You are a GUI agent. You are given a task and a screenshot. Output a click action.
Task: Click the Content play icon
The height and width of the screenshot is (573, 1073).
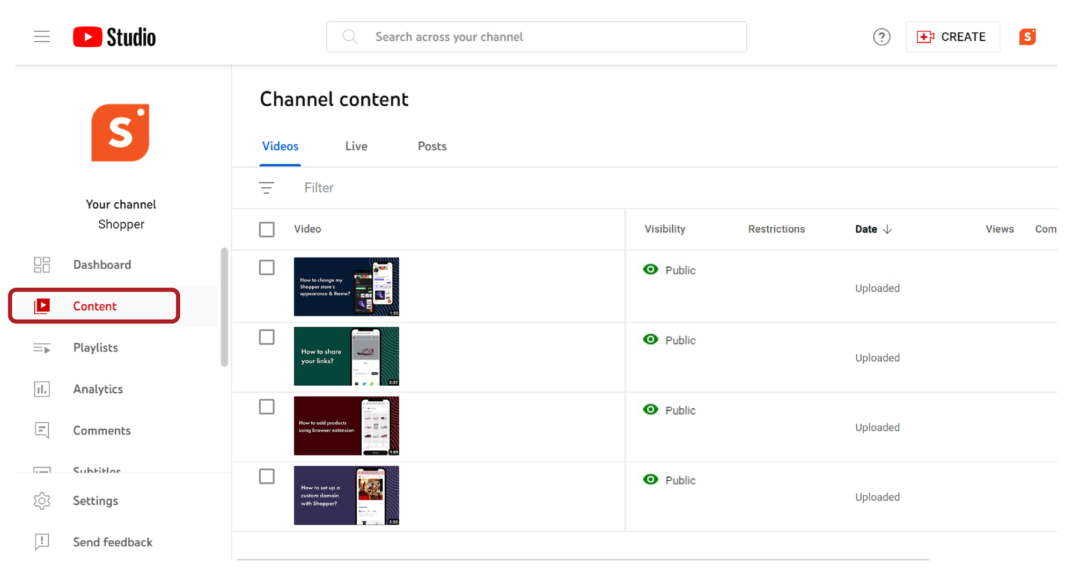pos(42,306)
